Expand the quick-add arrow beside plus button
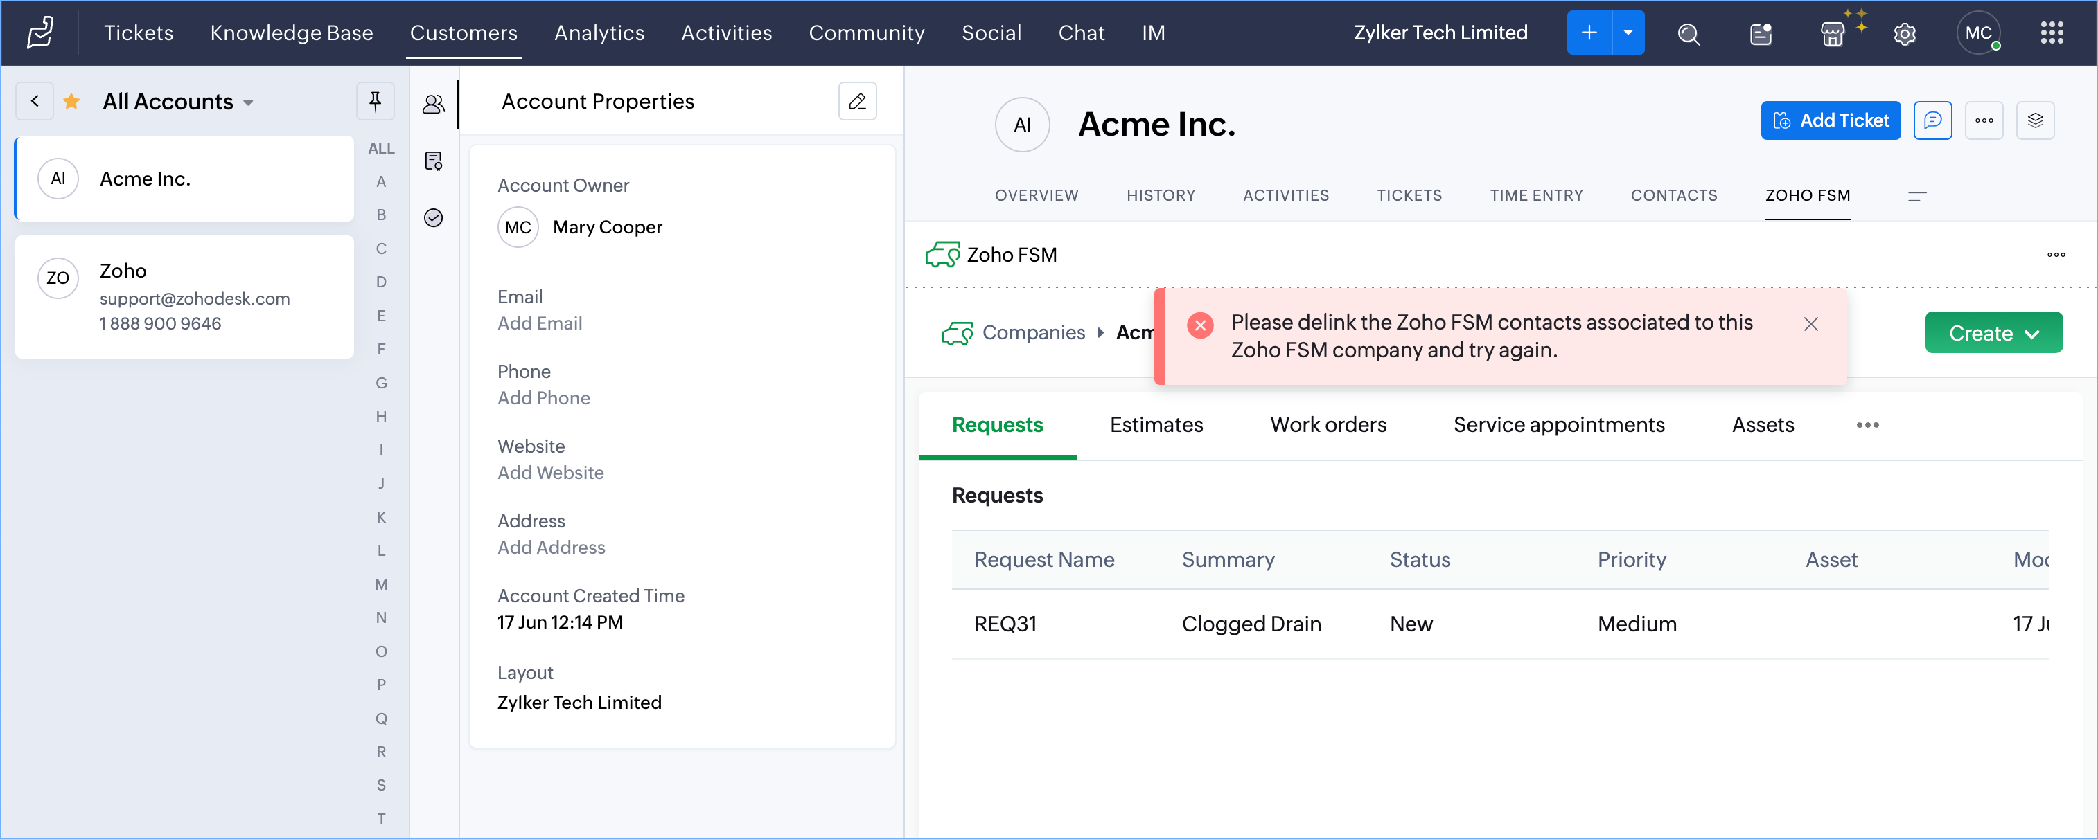The image size is (2098, 839). pyautogui.click(x=1628, y=33)
